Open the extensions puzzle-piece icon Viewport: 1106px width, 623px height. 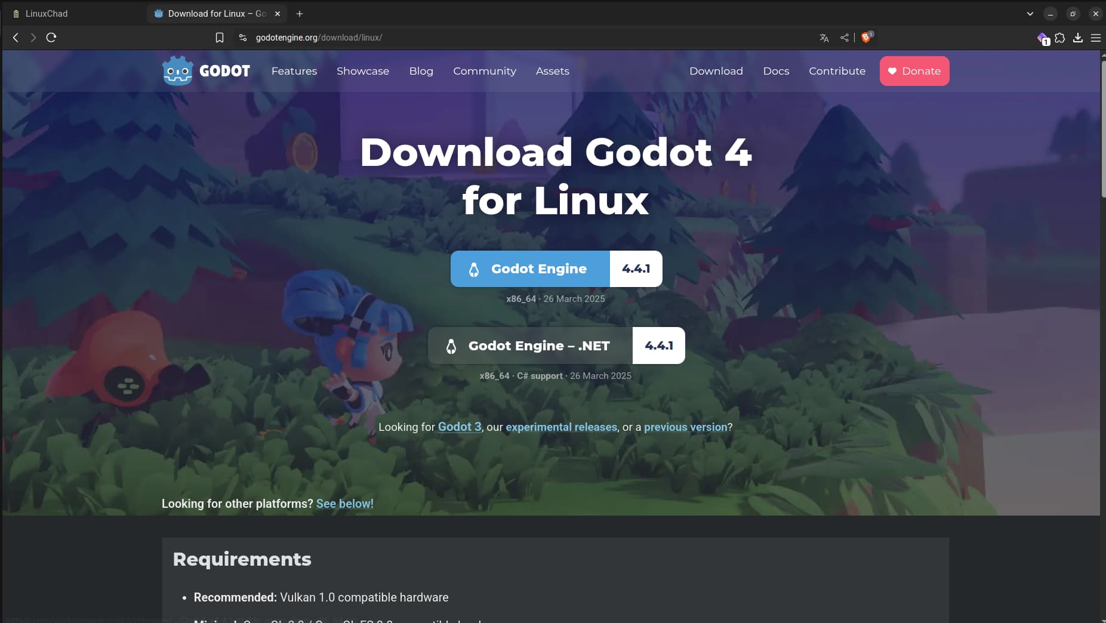[1059, 38]
